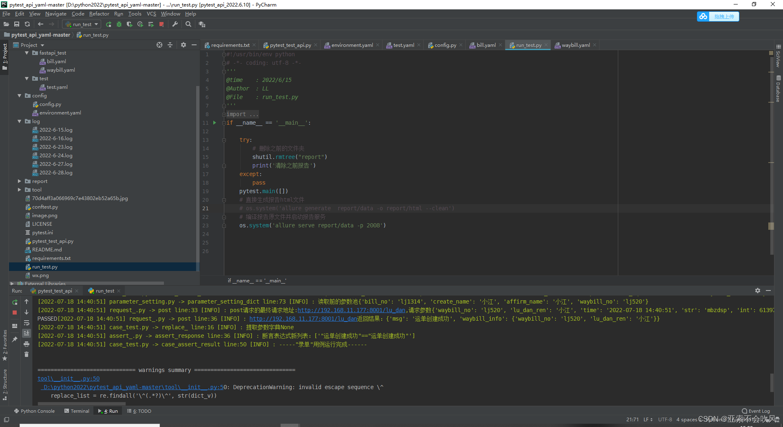Viewport: 783px width, 427px height.
Task: Select bill.yaml in project tree
Action: point(56,62)
